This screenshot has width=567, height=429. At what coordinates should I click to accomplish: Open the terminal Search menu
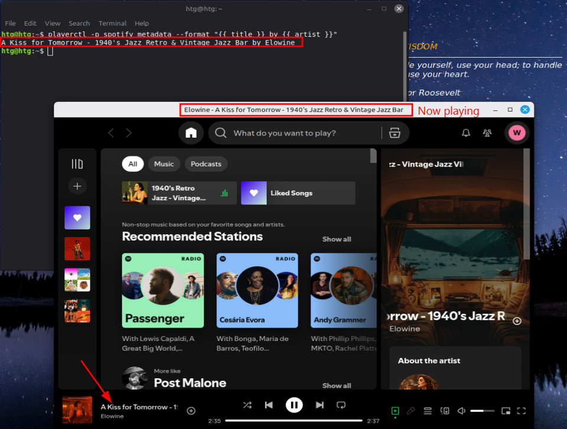click(x=79, y=23)
